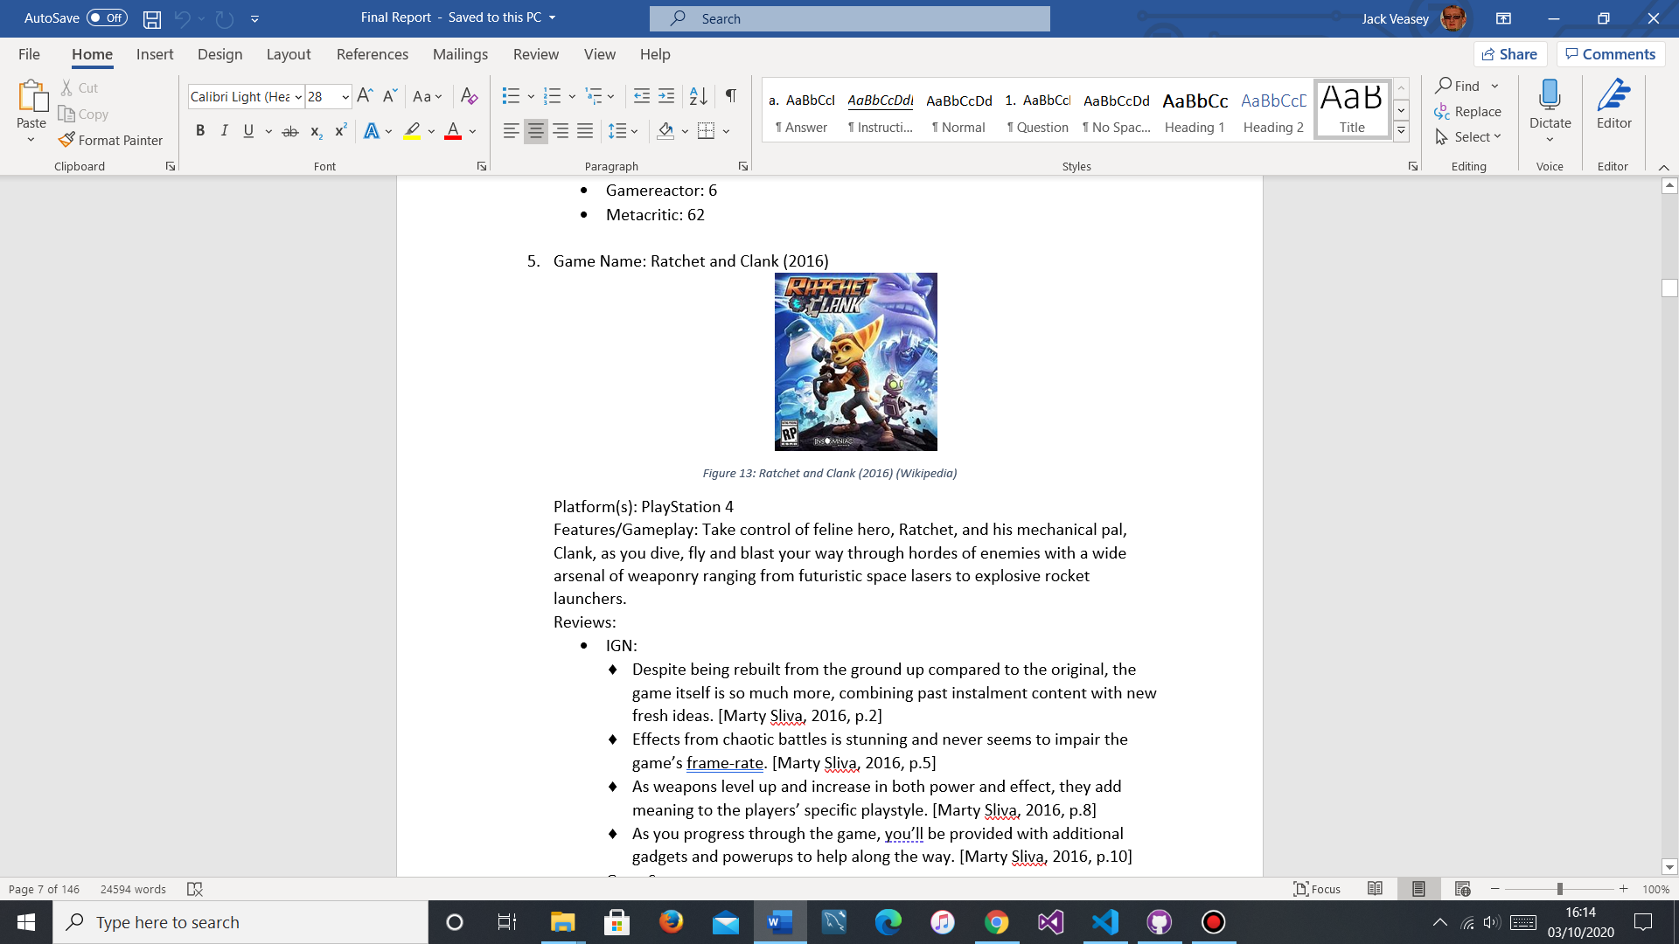Click the Dictate microphone icon
The height and width of the screenshot is (944, 1679).
(x=1550, y=94)
